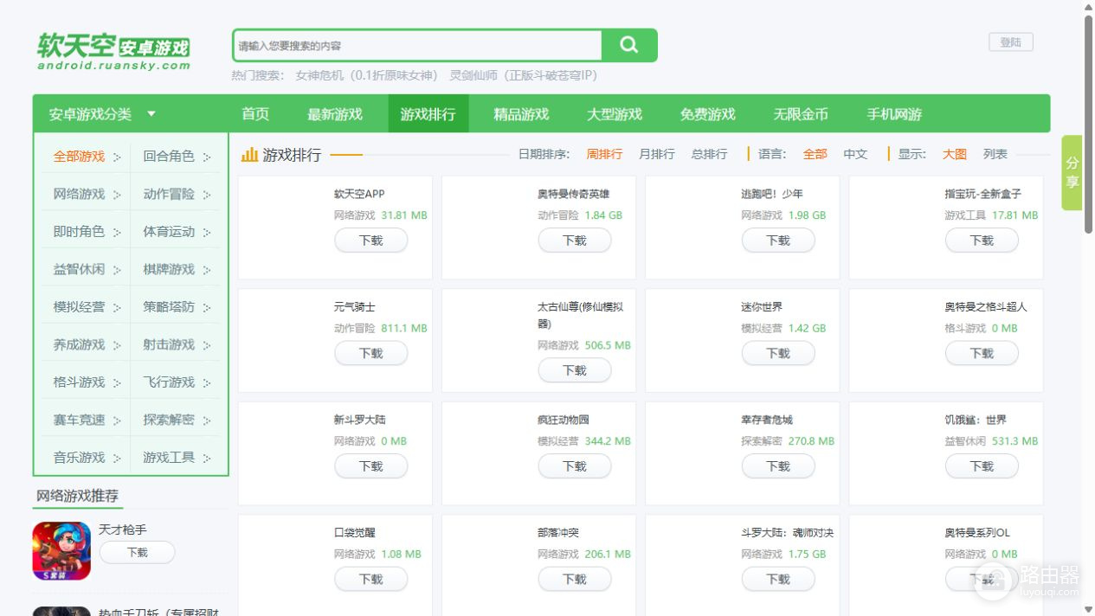
Task: Open the 精品游戏 nav tab
Action: [x=521, y=113]
